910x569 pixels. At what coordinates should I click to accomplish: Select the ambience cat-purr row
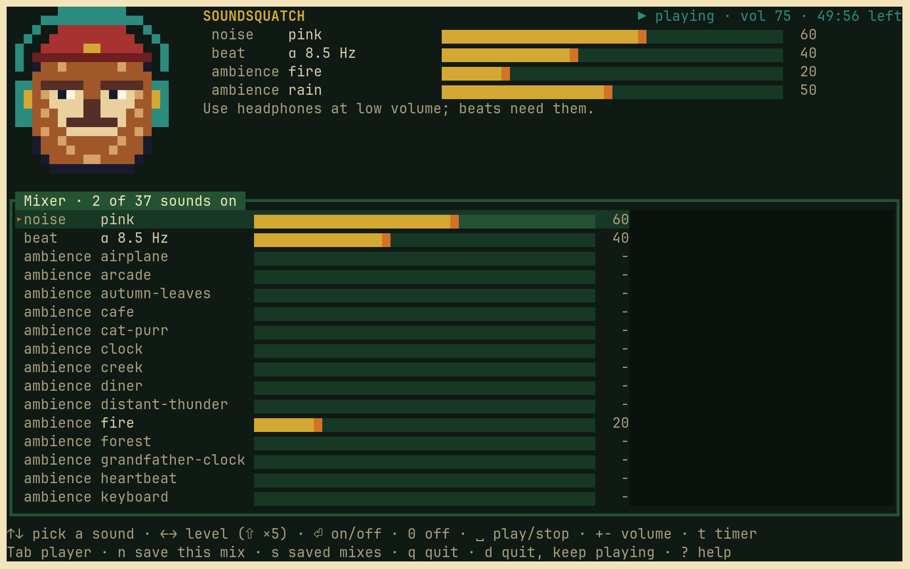pyautogui.click(x=322, y=330)
